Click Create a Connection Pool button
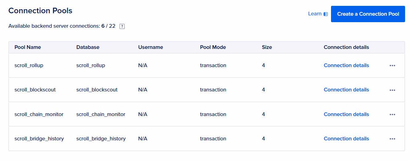410x161 pixels. (368, 14)
